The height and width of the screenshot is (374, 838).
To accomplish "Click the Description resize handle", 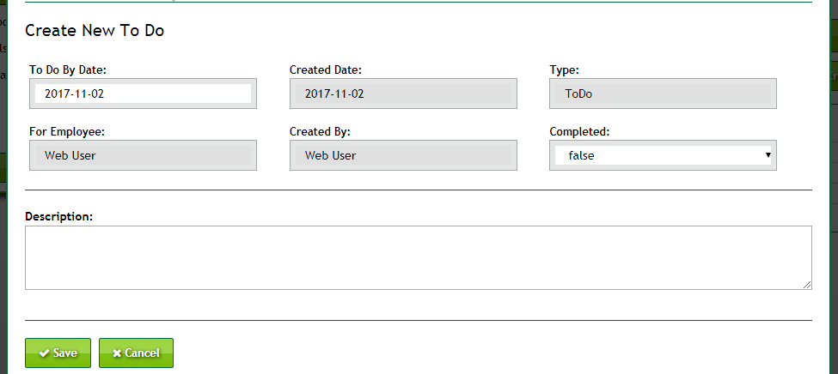I will 806,284.
